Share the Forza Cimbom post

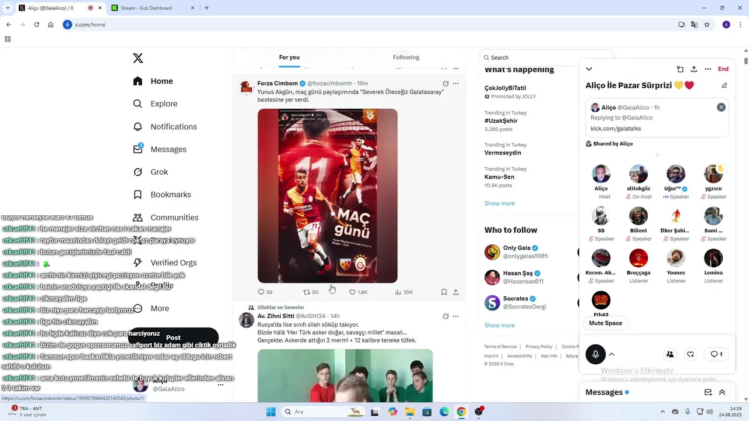(x=456, y=292)
